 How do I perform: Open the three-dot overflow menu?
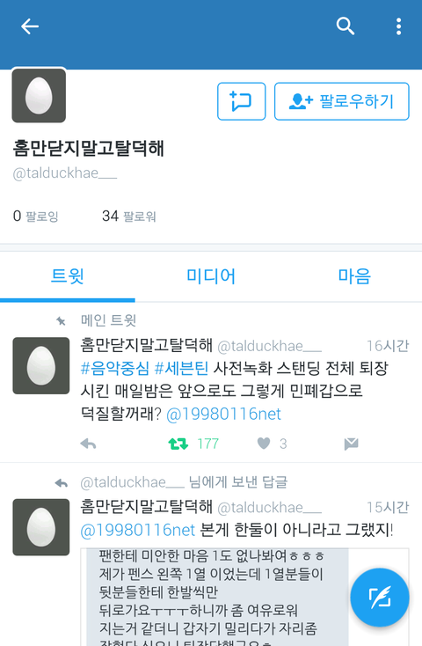pyautogui.click(x=398, y=26)
